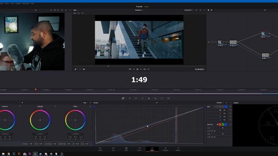The image size is (278, 156).
Task: Open the Key palette icon
Action: 156,98
